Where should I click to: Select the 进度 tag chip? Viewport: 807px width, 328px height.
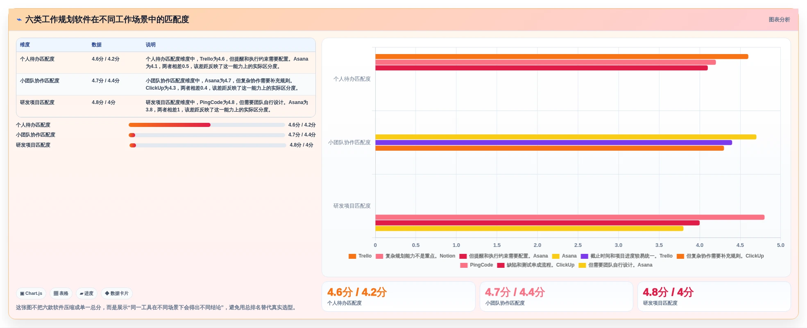pos(86,294)
